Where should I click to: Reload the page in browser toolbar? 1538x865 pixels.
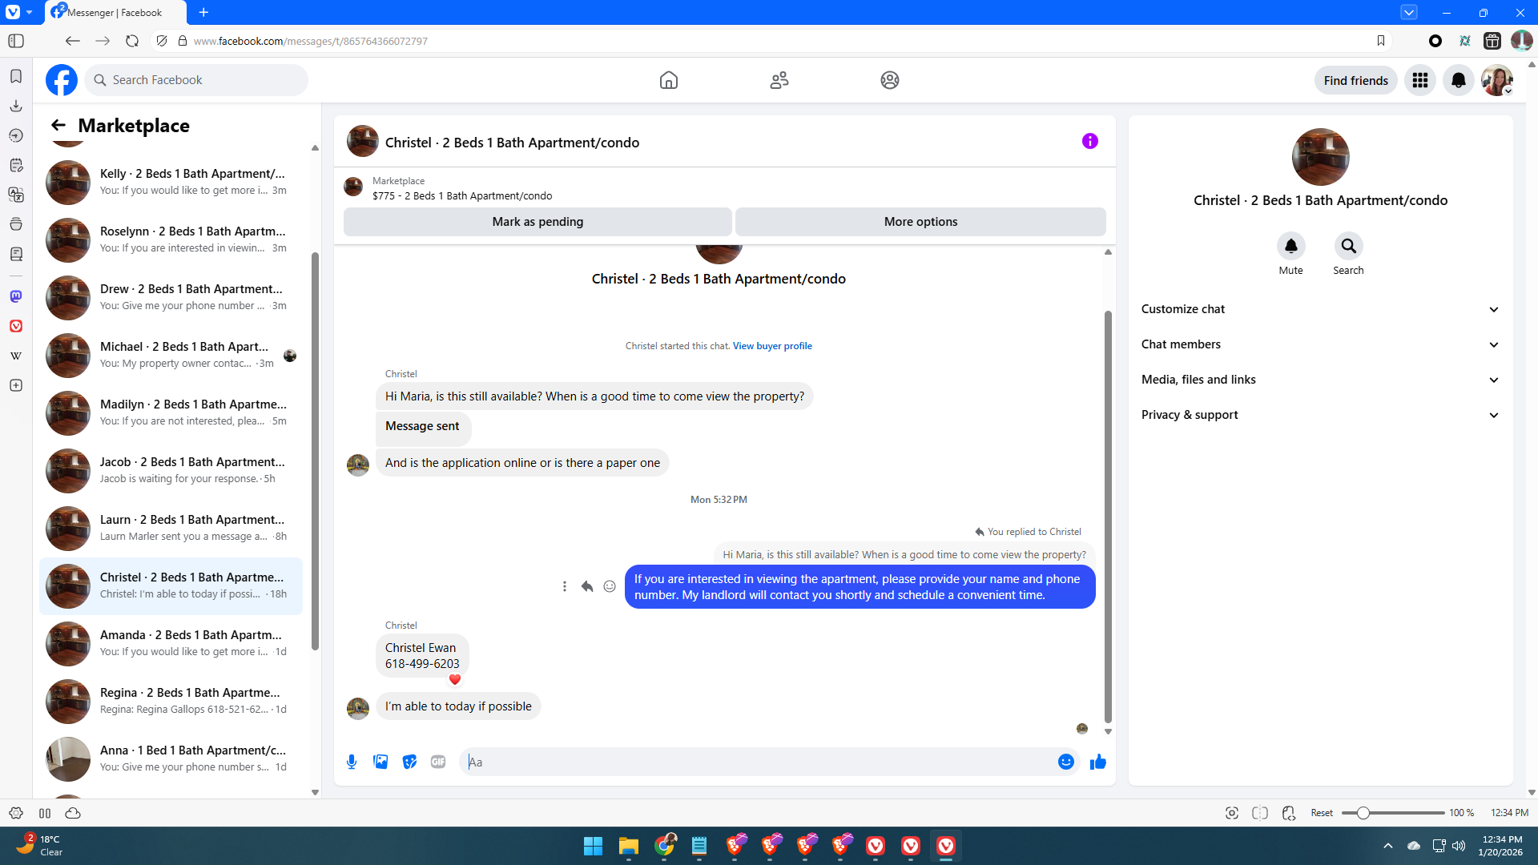[132, 41]
